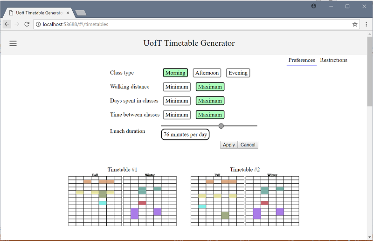Image resolution: width=373 pixels, height=241 pixels.
Task: Click the red class block in Timetable #2 Winter
Action: tap(264, 203)
